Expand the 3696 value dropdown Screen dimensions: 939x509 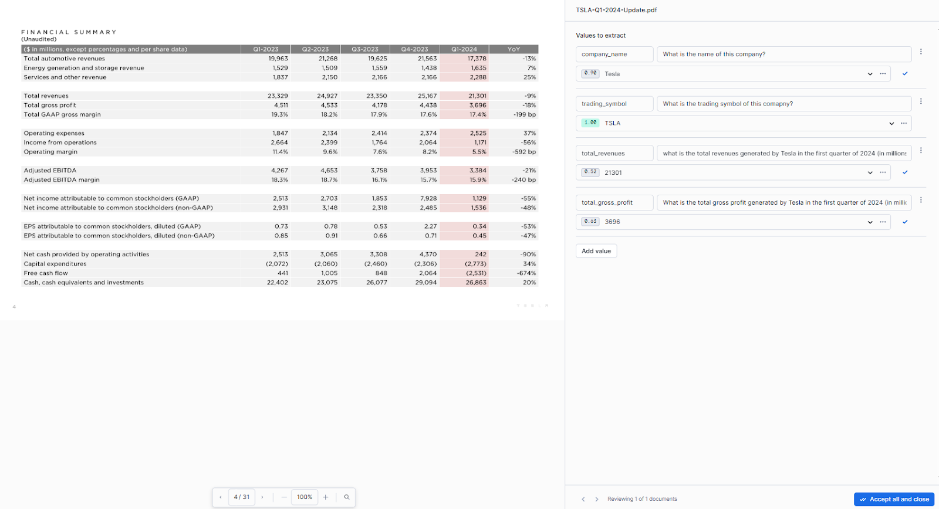click(x=870, y=222)
